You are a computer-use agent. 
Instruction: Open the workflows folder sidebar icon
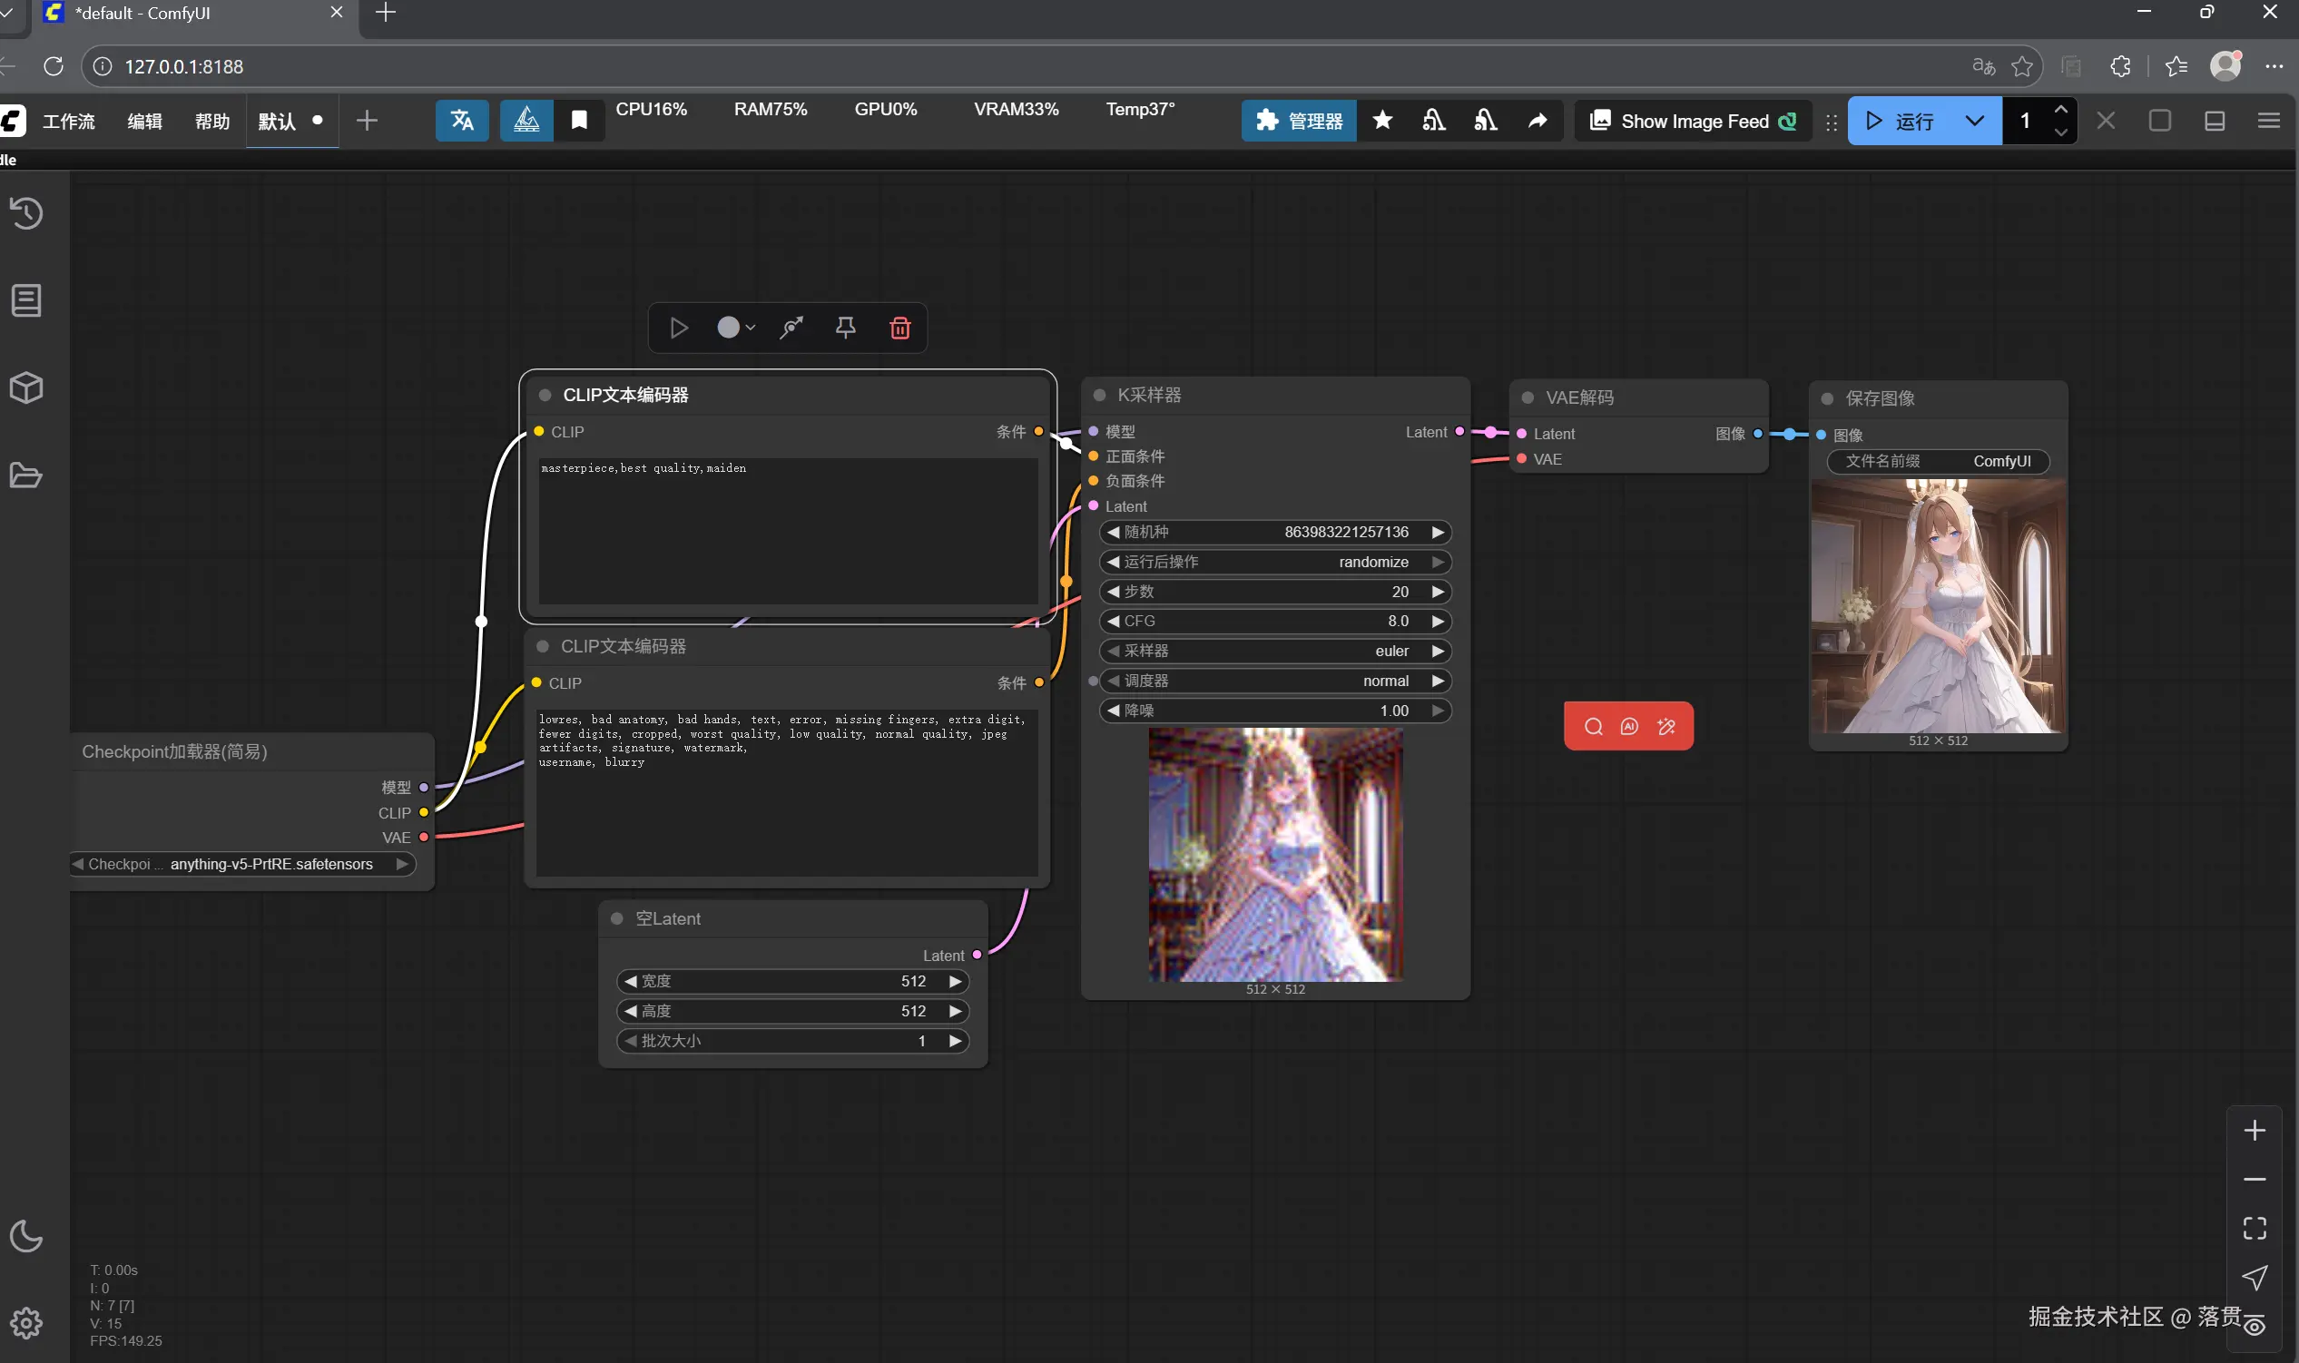(26, 475)
